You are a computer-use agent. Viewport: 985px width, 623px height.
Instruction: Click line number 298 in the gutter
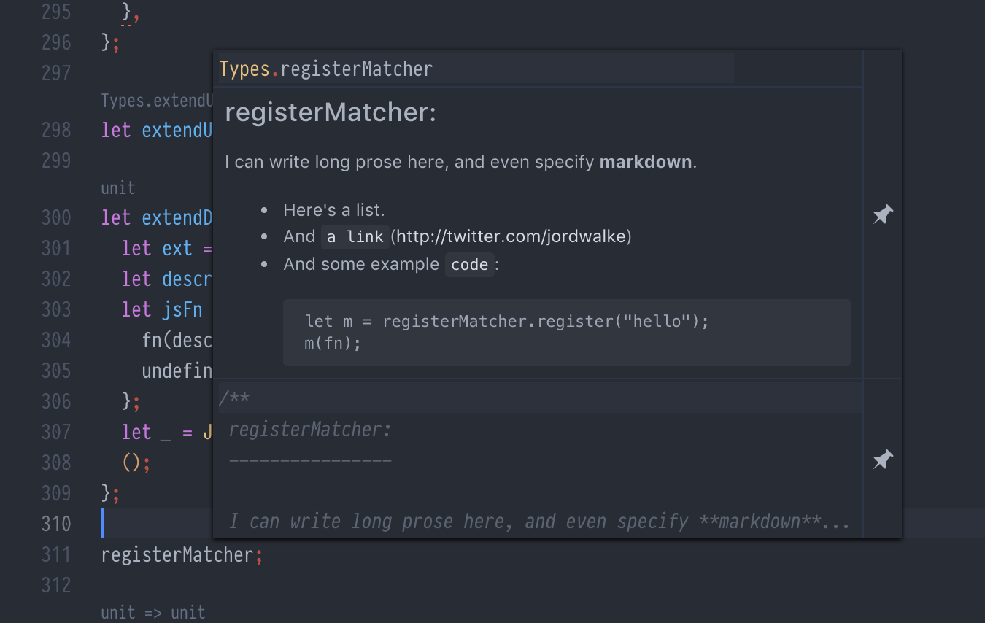click(56, 130)
